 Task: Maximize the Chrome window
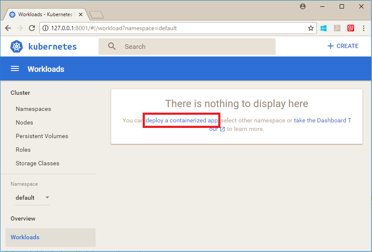coord(342,6)
